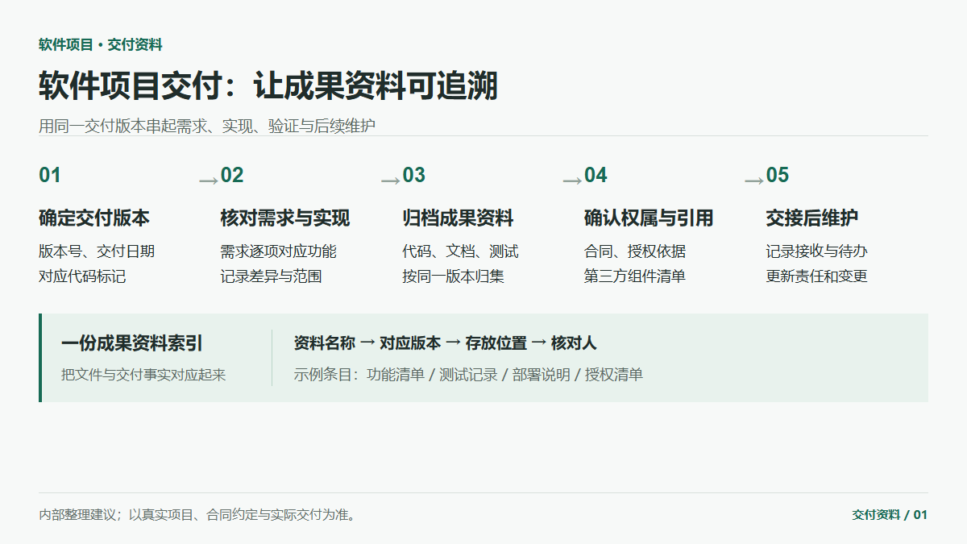Click step number 01

pyautogui.click(x=50, y=176)
